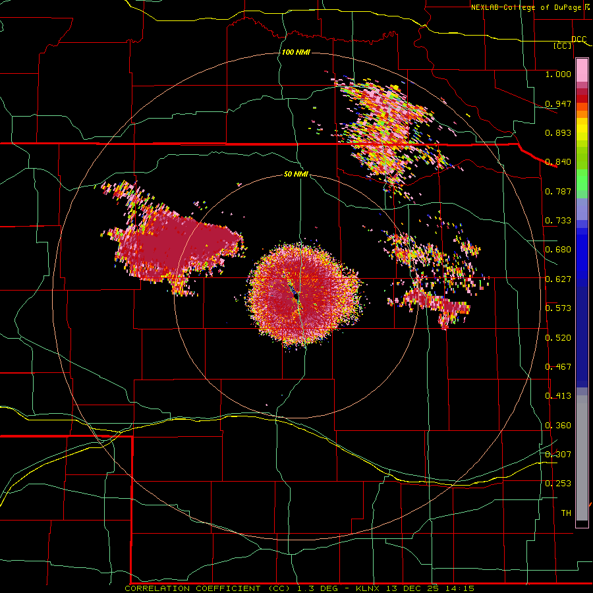The image size is (593, 593).
Task: Click the 0.253 value on the color scale
Action: click(558, 484)
